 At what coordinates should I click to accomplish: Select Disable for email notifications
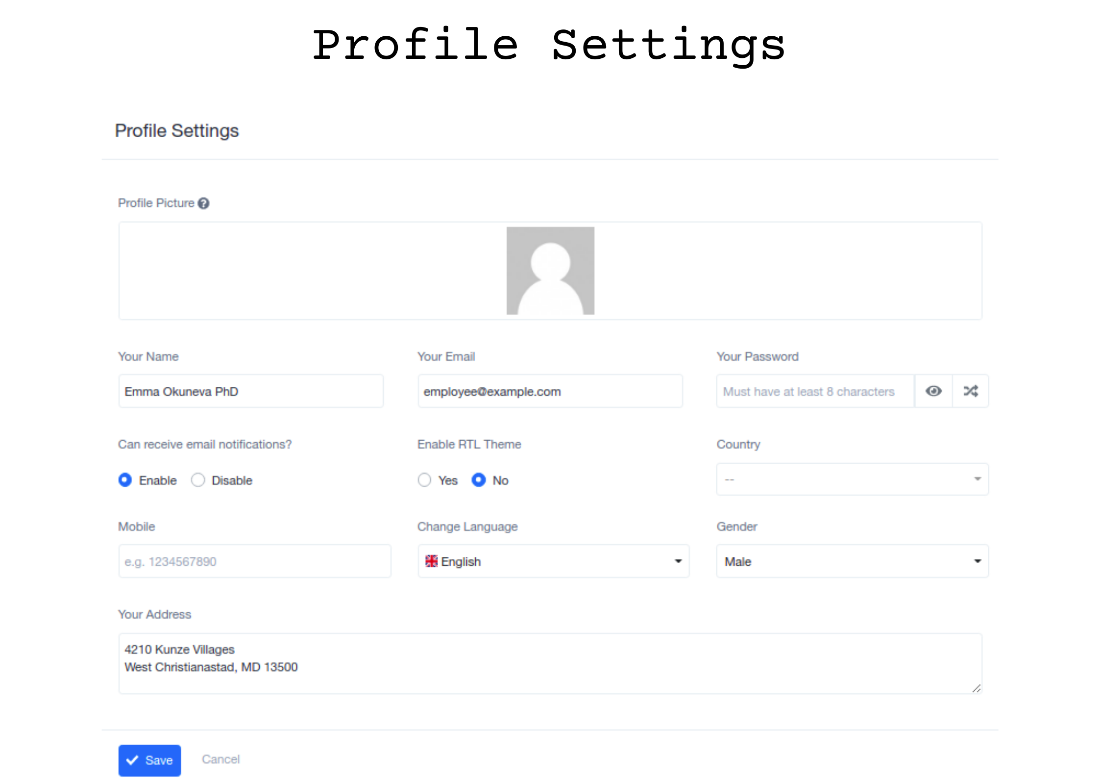tap(198, 479)
